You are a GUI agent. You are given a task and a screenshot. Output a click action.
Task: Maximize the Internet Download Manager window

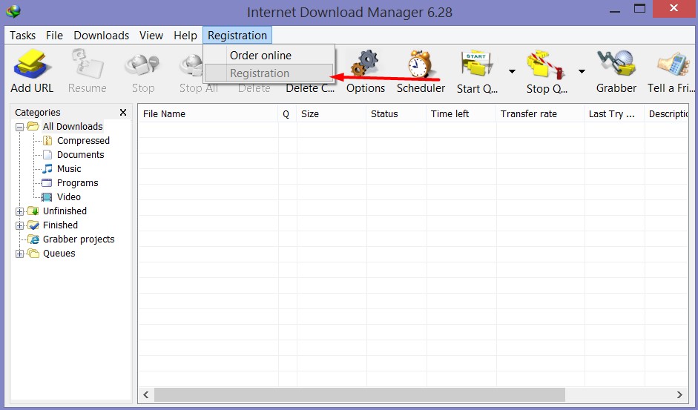[639, 9]
